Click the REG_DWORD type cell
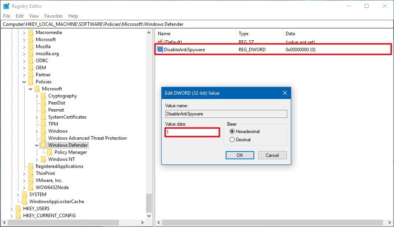Screen dimensions: 394x227 click(x=252, y=50)
